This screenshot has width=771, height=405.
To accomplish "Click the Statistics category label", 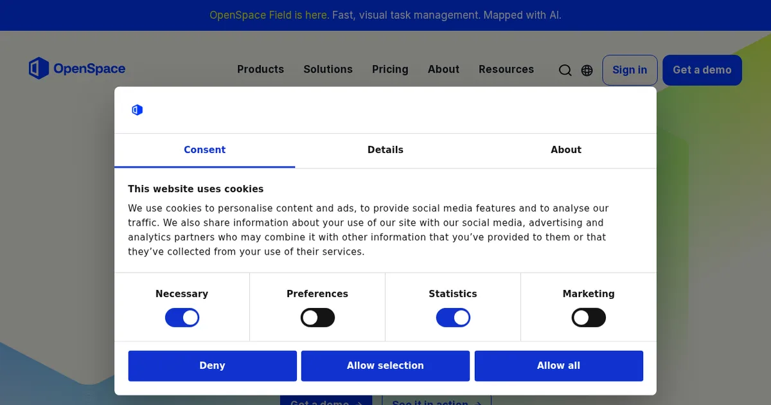I will [x=453, y=294].
